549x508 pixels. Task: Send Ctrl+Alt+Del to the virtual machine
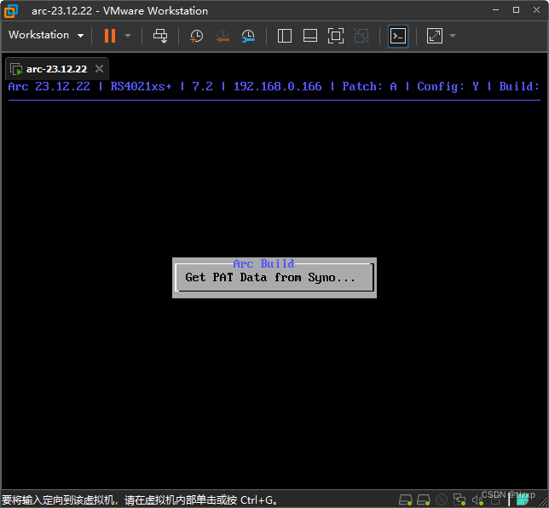160,36
